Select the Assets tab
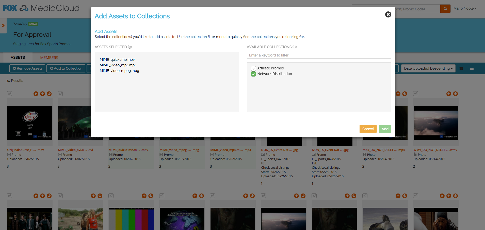This screenshot has width=485, height=230. point(18,58)
